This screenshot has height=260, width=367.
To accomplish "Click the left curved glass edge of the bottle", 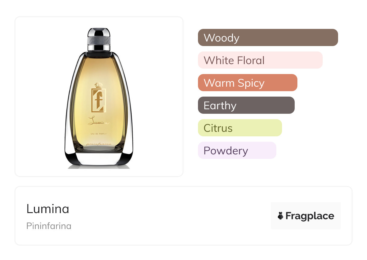I will pos(70,120).
